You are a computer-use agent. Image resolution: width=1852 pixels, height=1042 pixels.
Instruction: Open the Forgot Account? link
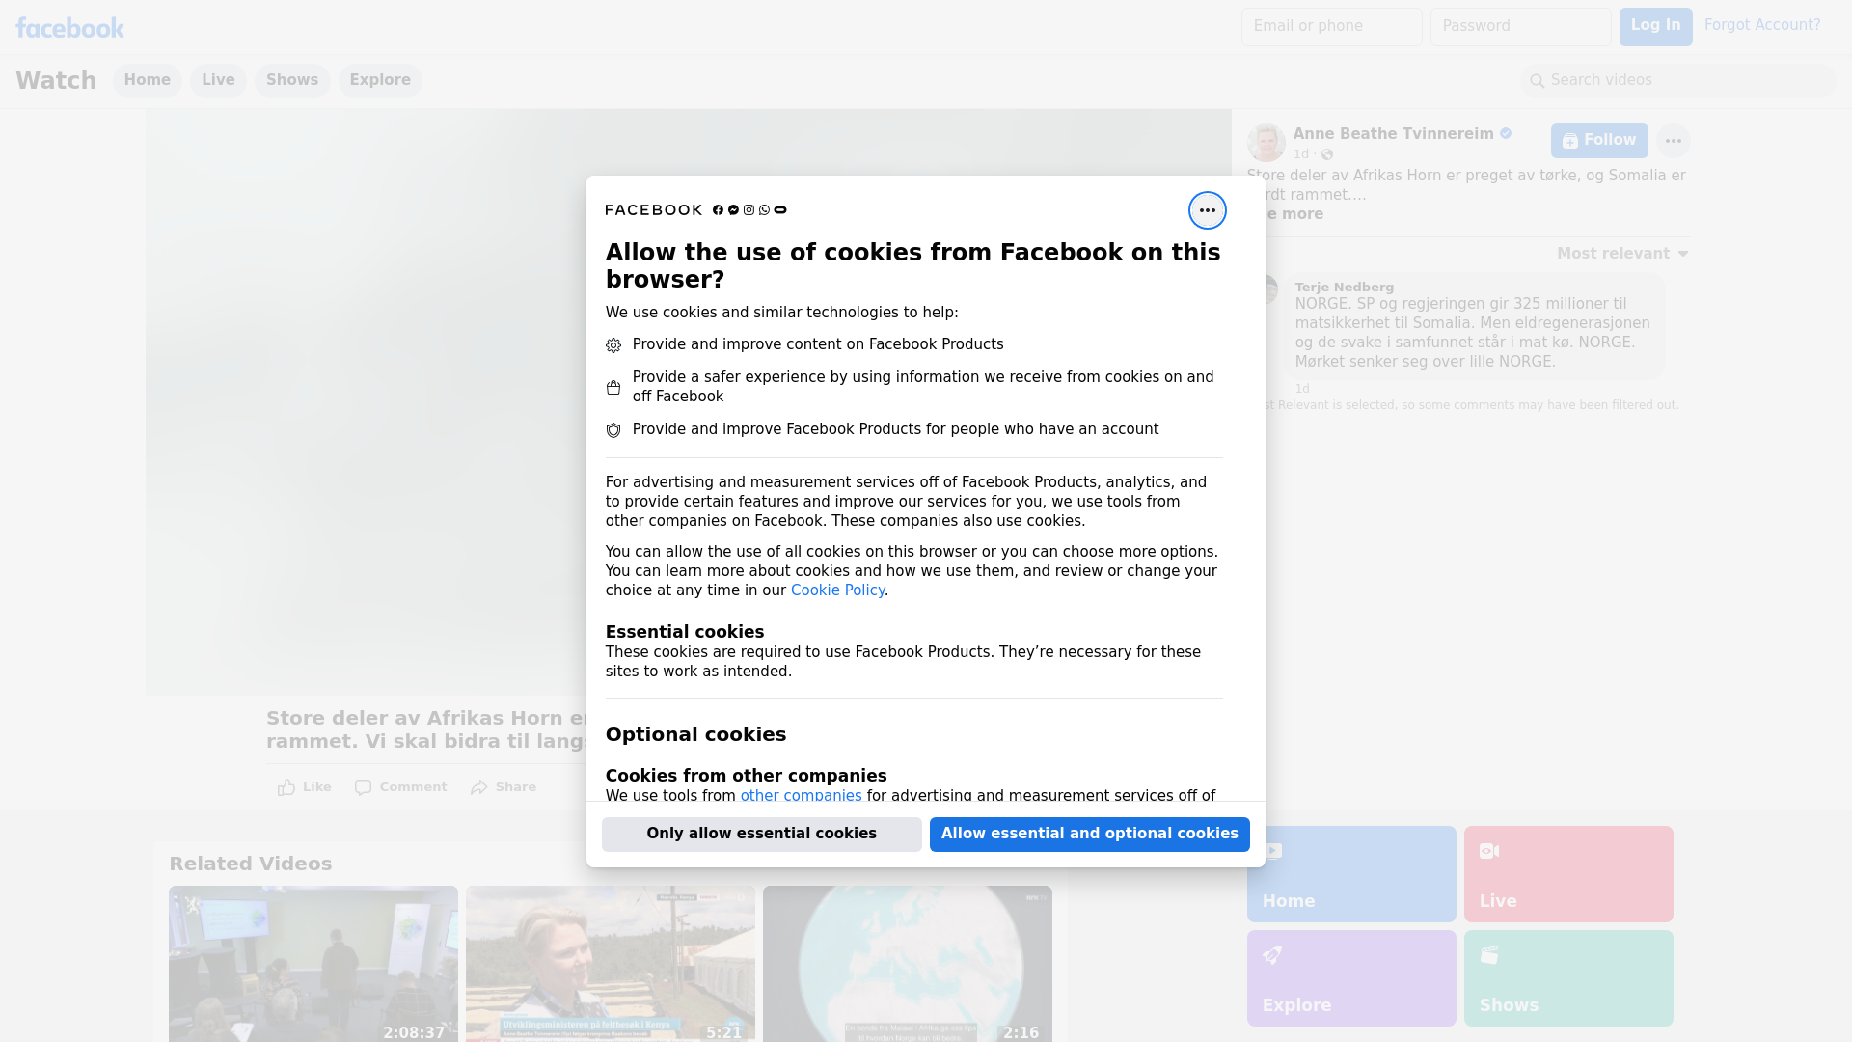pyautogui.click(x=1762, y=25)
